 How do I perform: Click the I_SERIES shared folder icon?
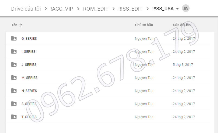coord(14,51)
